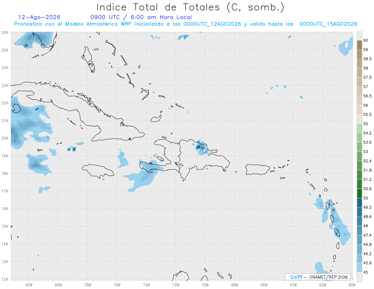Click the 20N latitude axis label

[4, 138]
